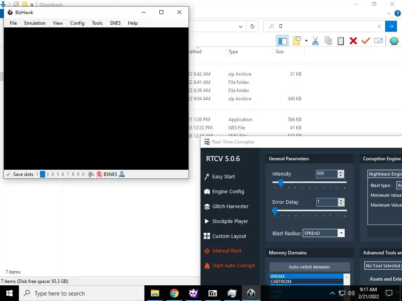Viewport: 402px width, 301px height.
Task: Click the controller icon in BizHawk status bar
Action: point(91,174)
